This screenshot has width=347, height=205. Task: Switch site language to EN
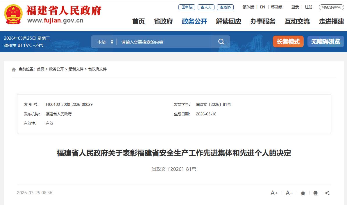click(262, 7)
